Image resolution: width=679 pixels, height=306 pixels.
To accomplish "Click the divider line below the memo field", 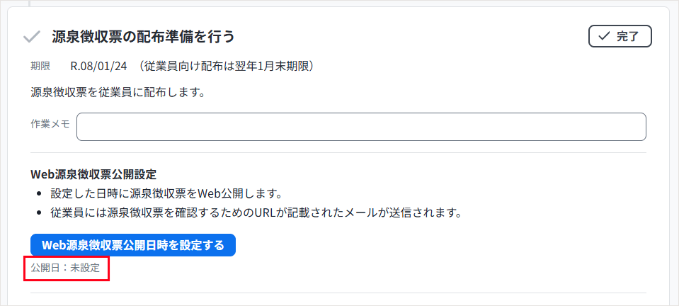I will coord(338,152).
